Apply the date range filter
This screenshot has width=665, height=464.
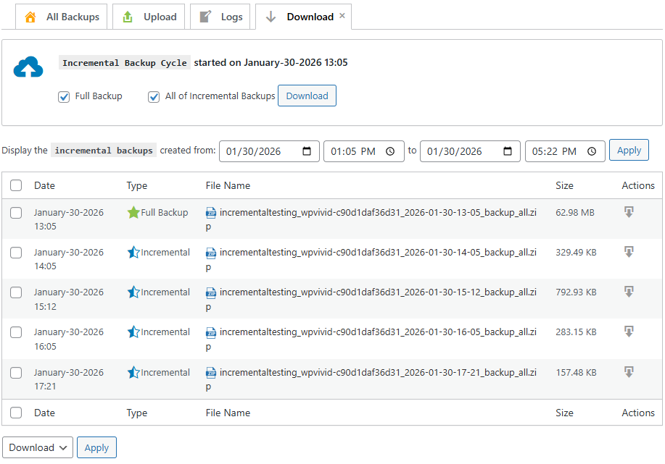tap(628, 150)
